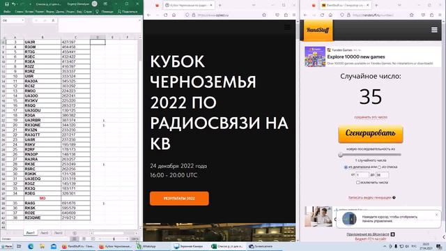This screenshot has width=446, height=251.
Task: Close the Кубок Черноземья browser tab
Action: (210, 5)
